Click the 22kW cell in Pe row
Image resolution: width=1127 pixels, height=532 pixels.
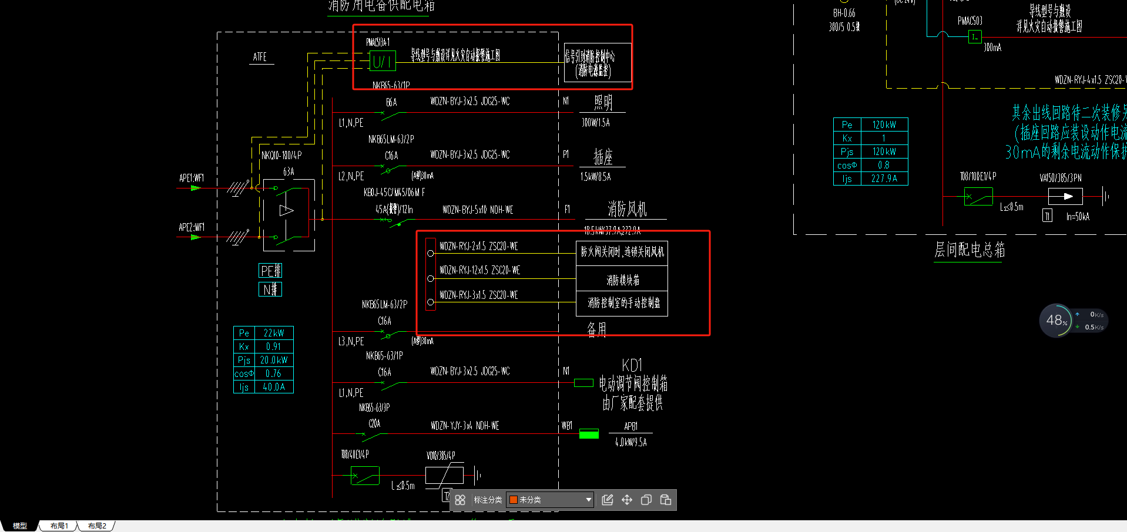274,333
